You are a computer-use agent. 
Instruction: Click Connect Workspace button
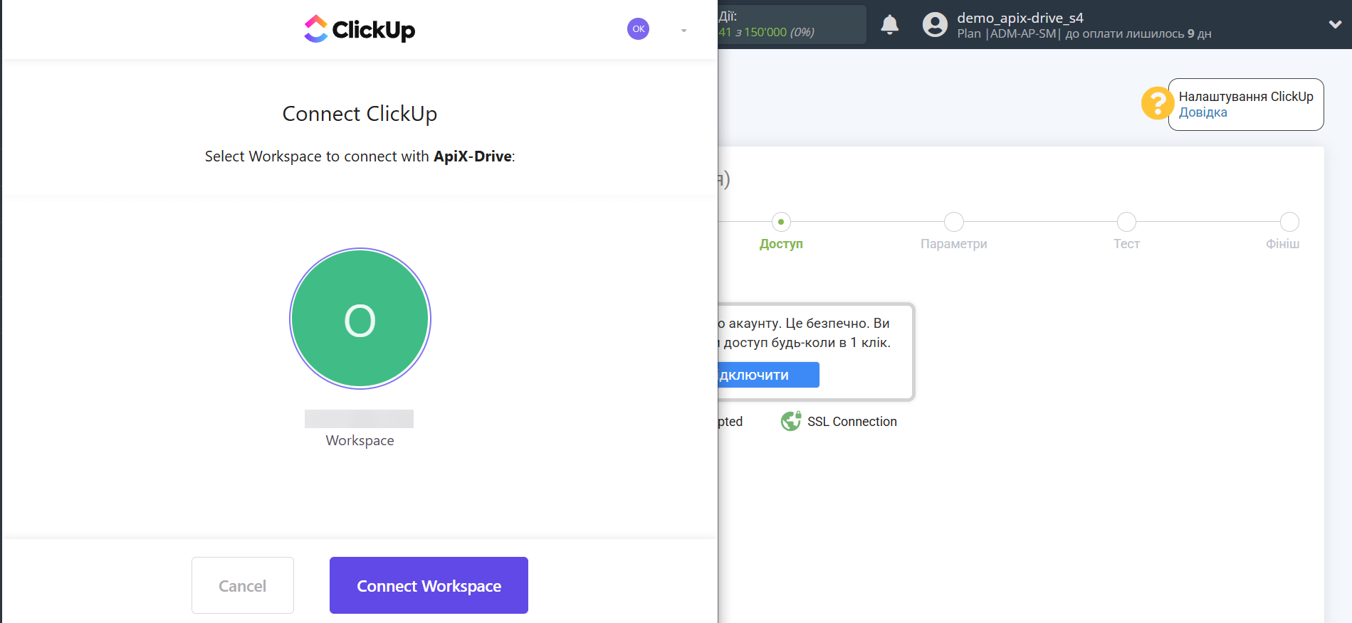429,585
